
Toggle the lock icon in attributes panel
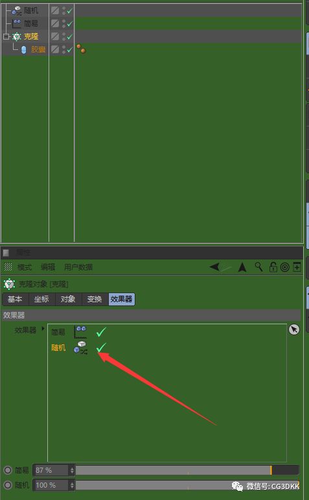[273, 267]
